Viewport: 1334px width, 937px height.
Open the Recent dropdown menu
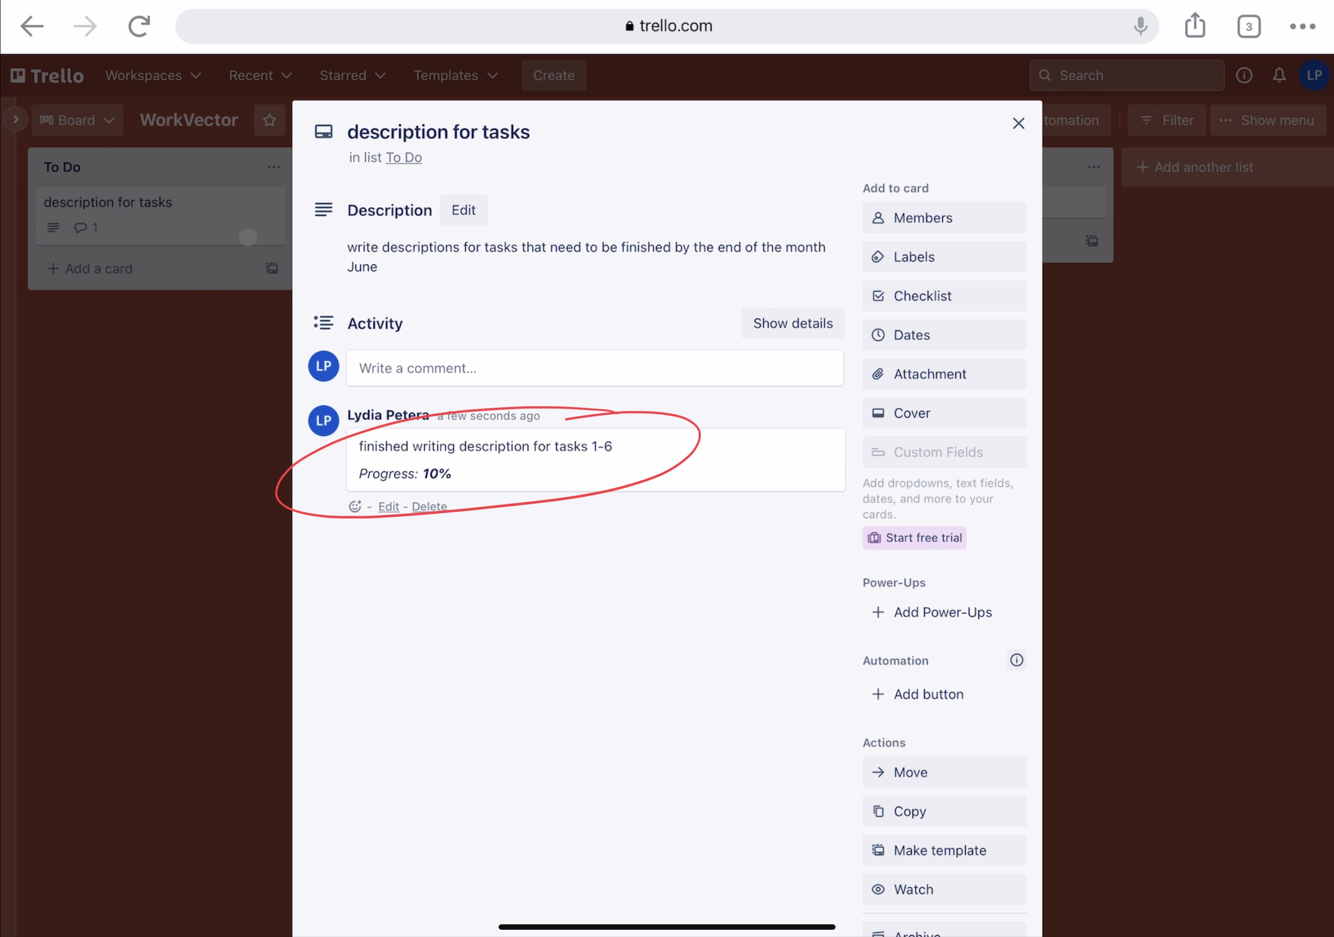click(x=260, y=76)
